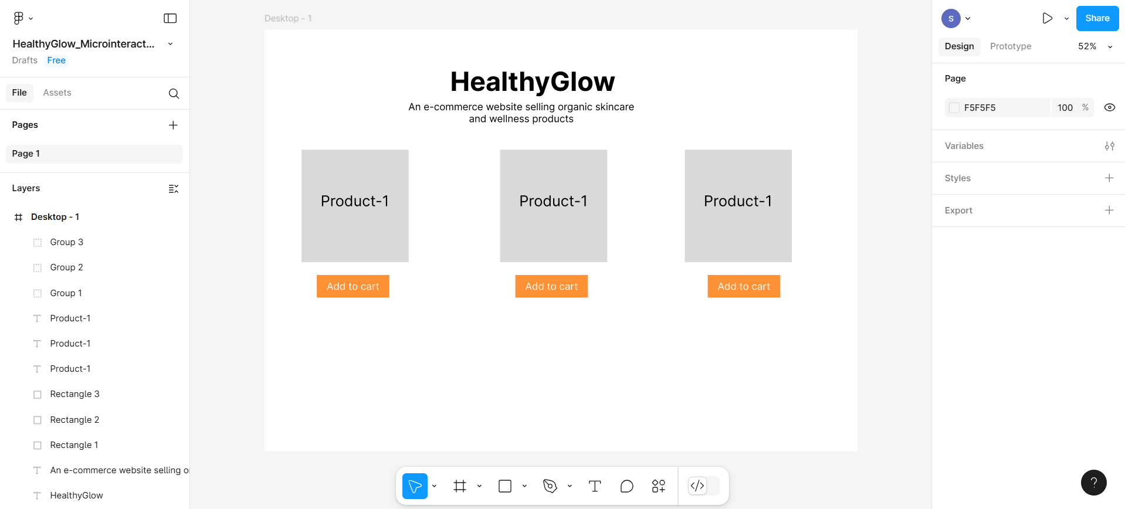
Task: Select the Frame tool in the toolbar
Action: pos(460,486)
